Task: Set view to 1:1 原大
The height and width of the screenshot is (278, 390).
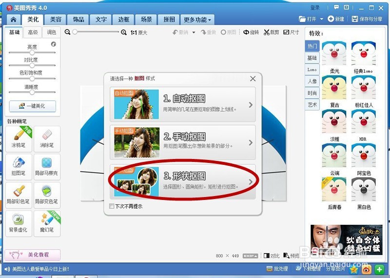Action: 139,33
